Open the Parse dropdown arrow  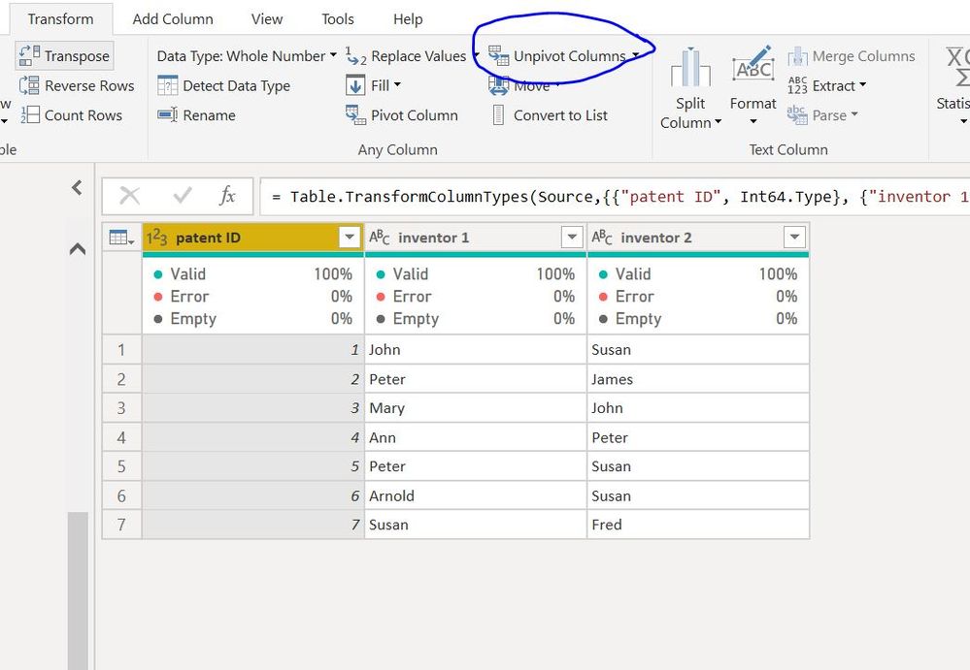point(854,114)
